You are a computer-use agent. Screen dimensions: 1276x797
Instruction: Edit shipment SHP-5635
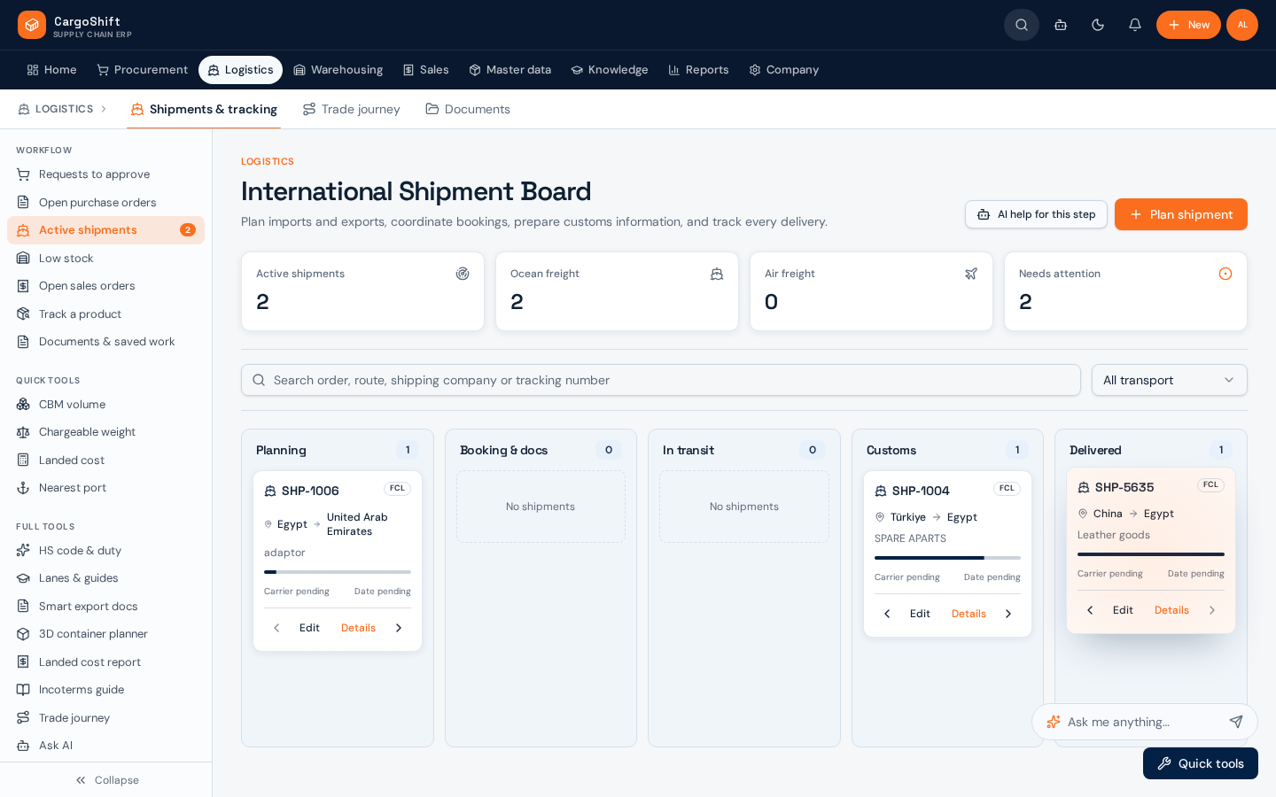1123,610
